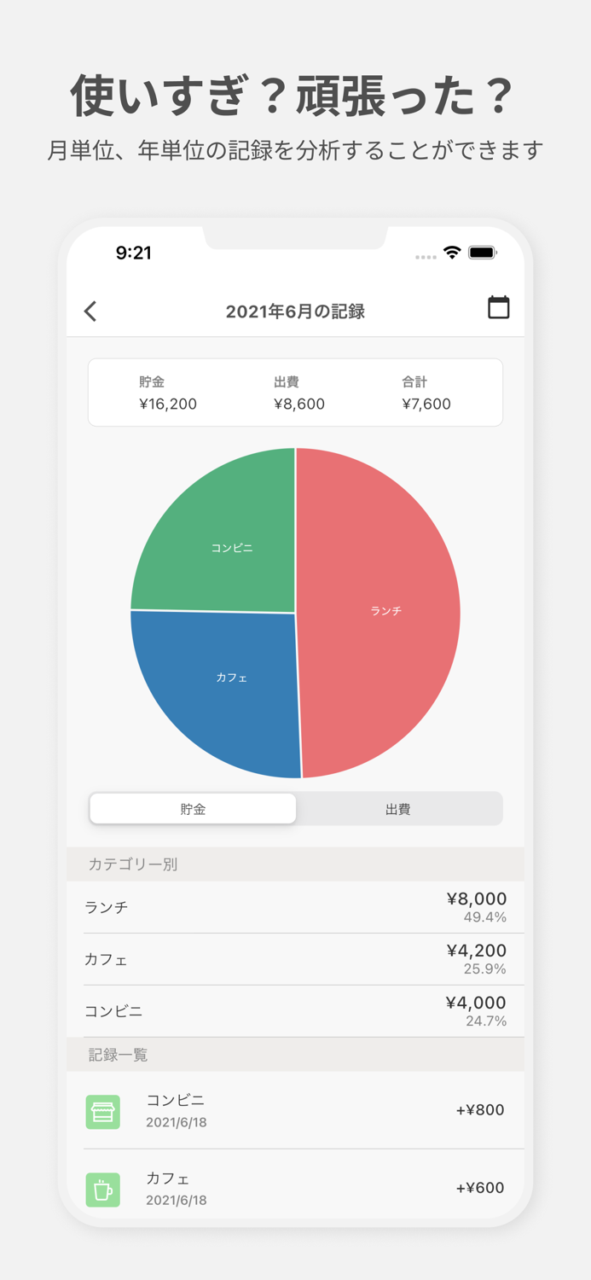This screenshot has width=591, height=1280.
Task: Open the calendar icon to pick a month
Action: point(499,309)
